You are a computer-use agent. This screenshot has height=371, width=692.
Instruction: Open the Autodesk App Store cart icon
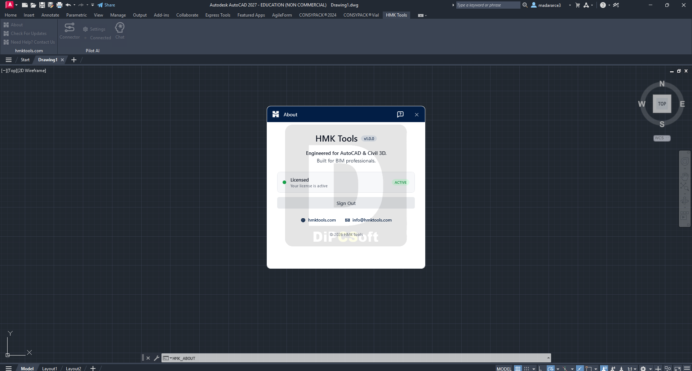tap(578, 5)
